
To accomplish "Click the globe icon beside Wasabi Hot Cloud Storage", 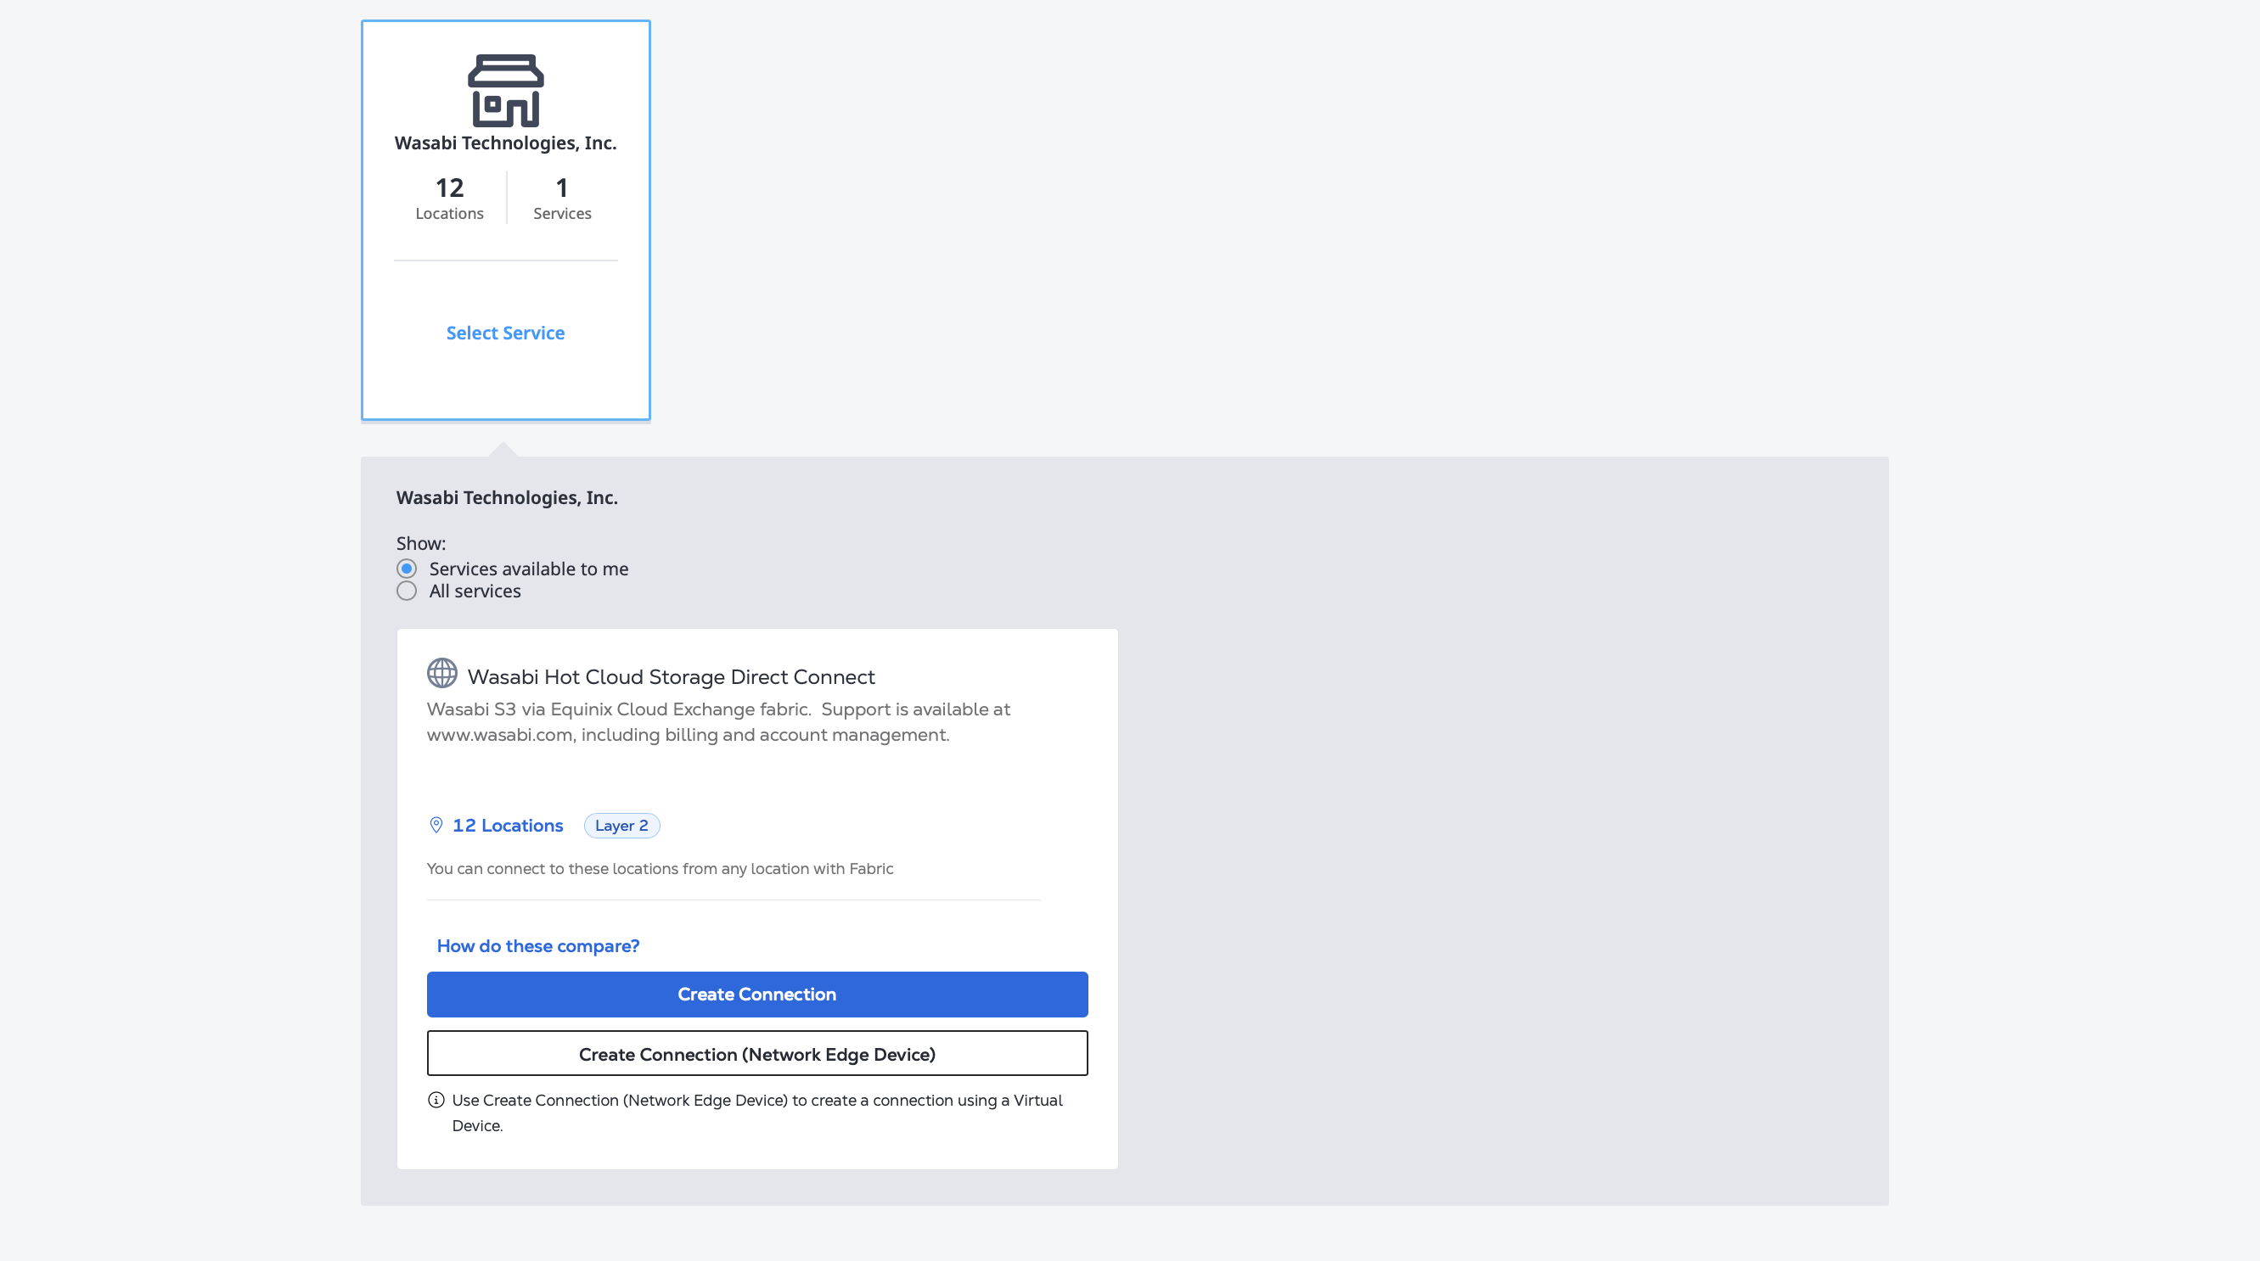I will point(442,674).
